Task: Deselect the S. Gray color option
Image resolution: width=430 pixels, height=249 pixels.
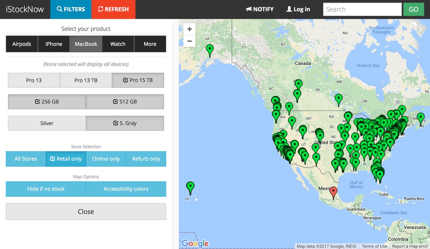Action: [125, 123]
